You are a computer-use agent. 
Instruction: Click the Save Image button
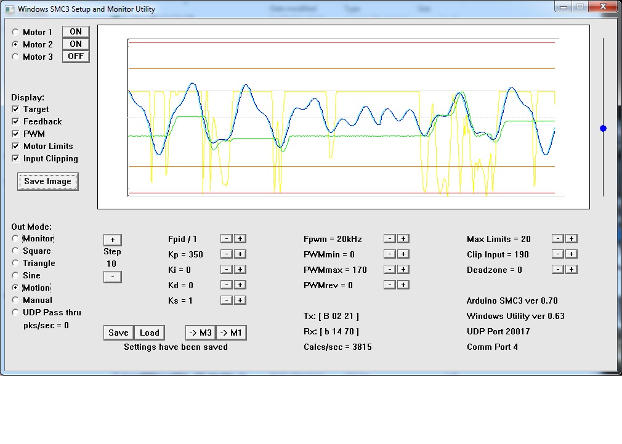tap(48, 181)
